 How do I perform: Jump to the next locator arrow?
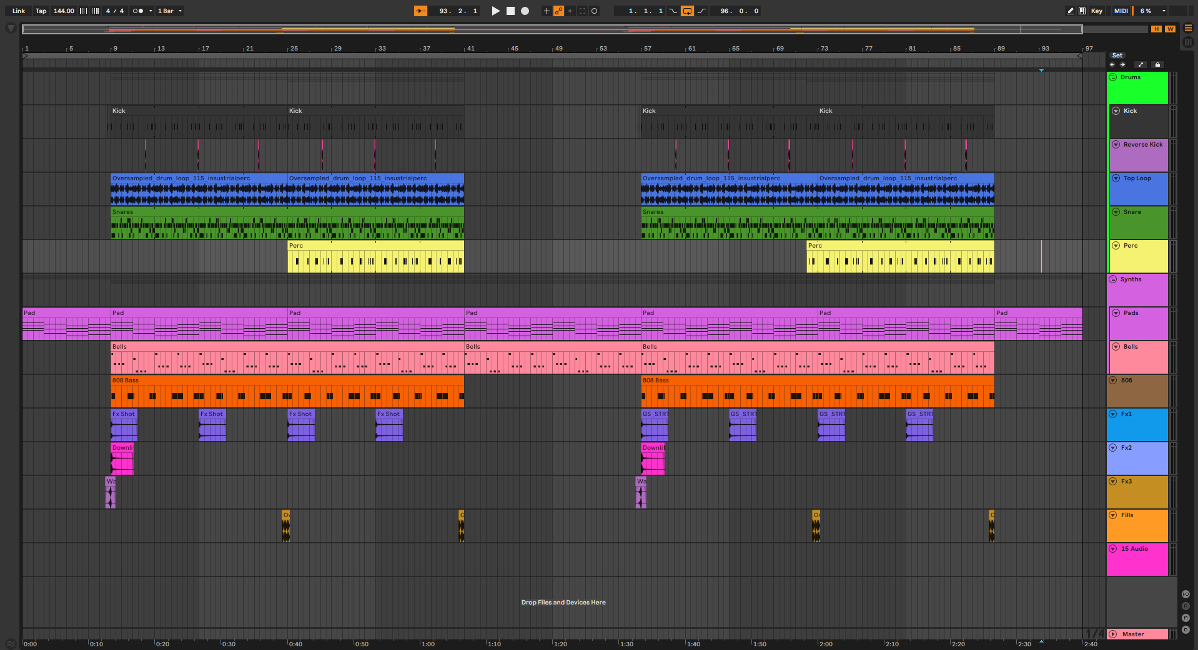(1122, 64)
